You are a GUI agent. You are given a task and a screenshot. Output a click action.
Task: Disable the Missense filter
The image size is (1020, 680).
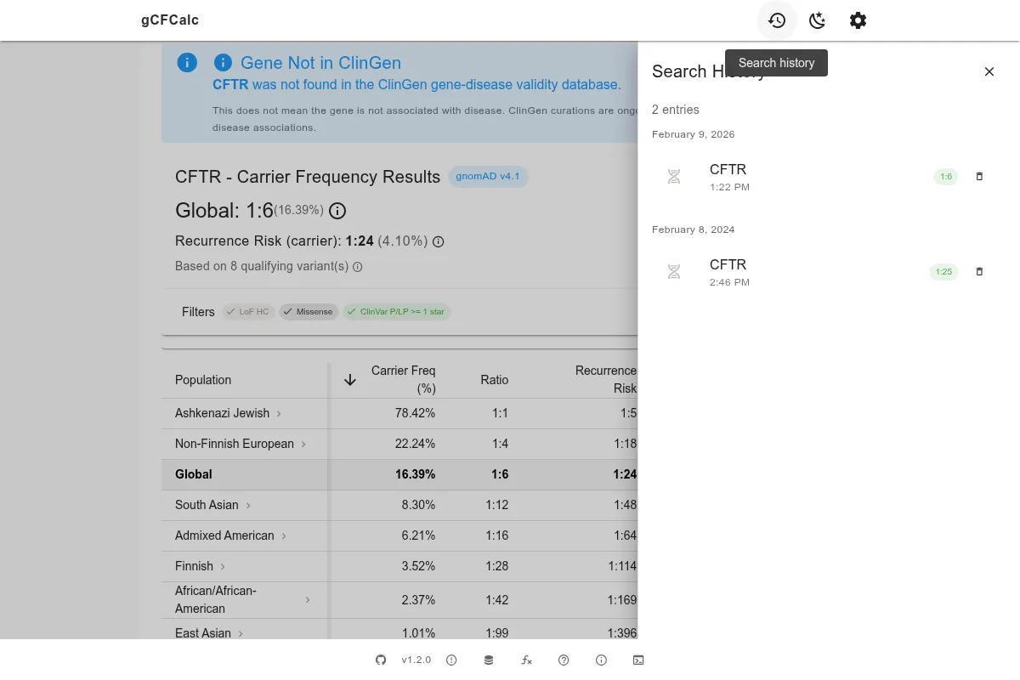click(309, 311)
